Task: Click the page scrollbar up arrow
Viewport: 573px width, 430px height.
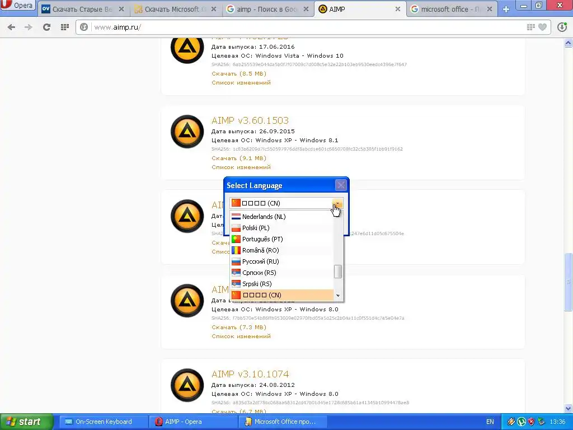Action: tap(569, 43)
